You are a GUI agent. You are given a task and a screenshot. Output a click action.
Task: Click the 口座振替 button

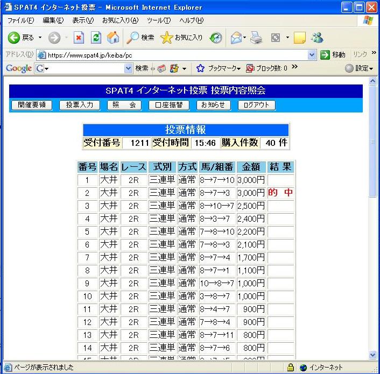[x=169, y=105]
